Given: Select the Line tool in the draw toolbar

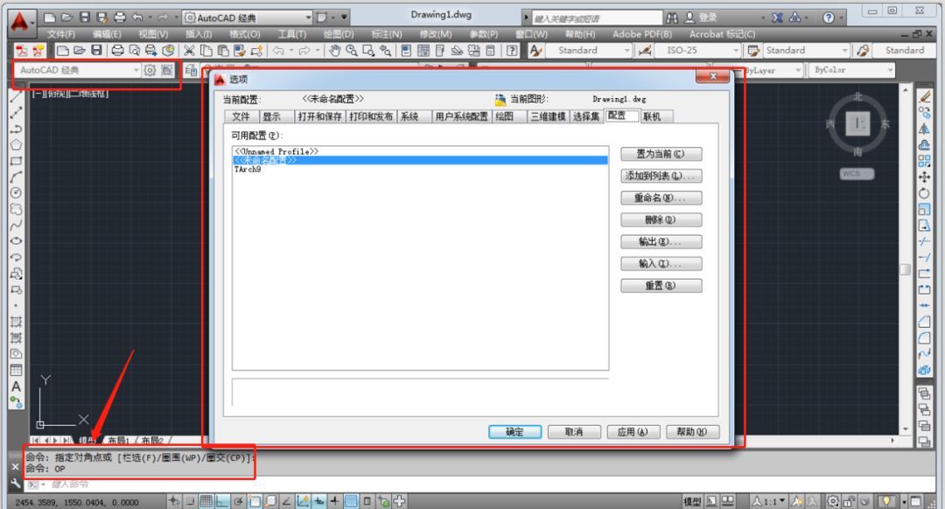Looking at the screenshot, I should tap(17, 96).
